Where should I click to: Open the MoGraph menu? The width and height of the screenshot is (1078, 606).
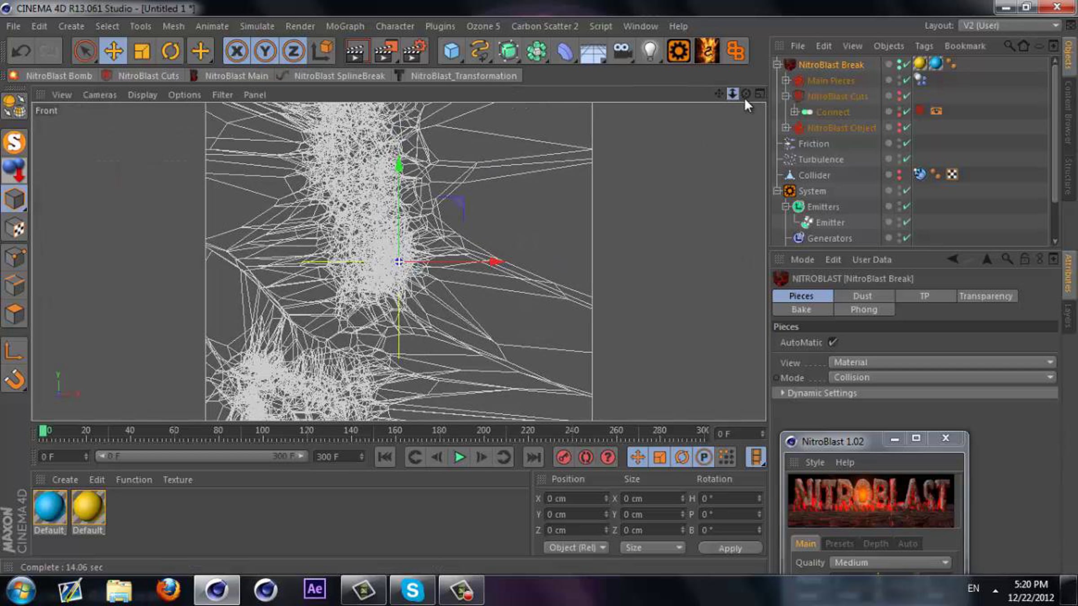345,26
